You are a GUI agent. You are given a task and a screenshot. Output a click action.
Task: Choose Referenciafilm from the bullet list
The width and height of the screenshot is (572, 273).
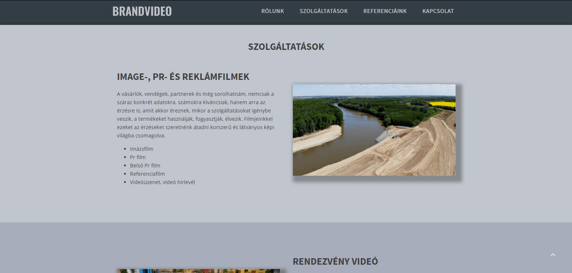147,174
